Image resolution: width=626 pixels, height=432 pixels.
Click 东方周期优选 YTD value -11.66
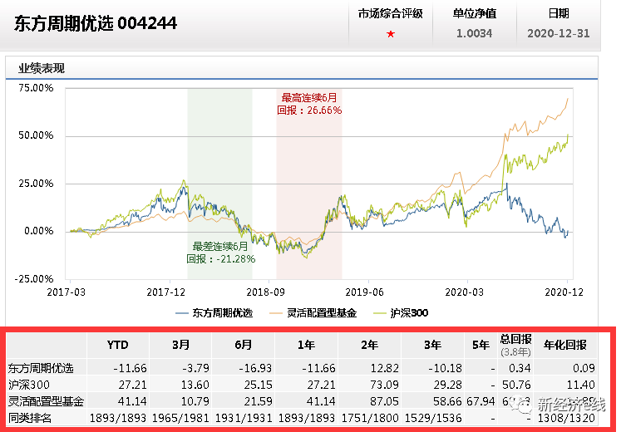(x=130, y=368)
